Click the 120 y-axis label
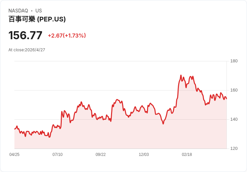 click(234, 149)
